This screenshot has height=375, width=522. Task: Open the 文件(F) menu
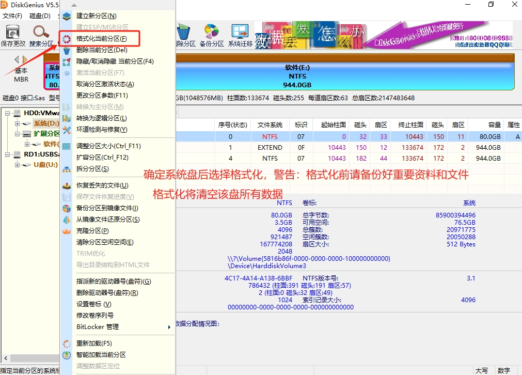[12, 16]
